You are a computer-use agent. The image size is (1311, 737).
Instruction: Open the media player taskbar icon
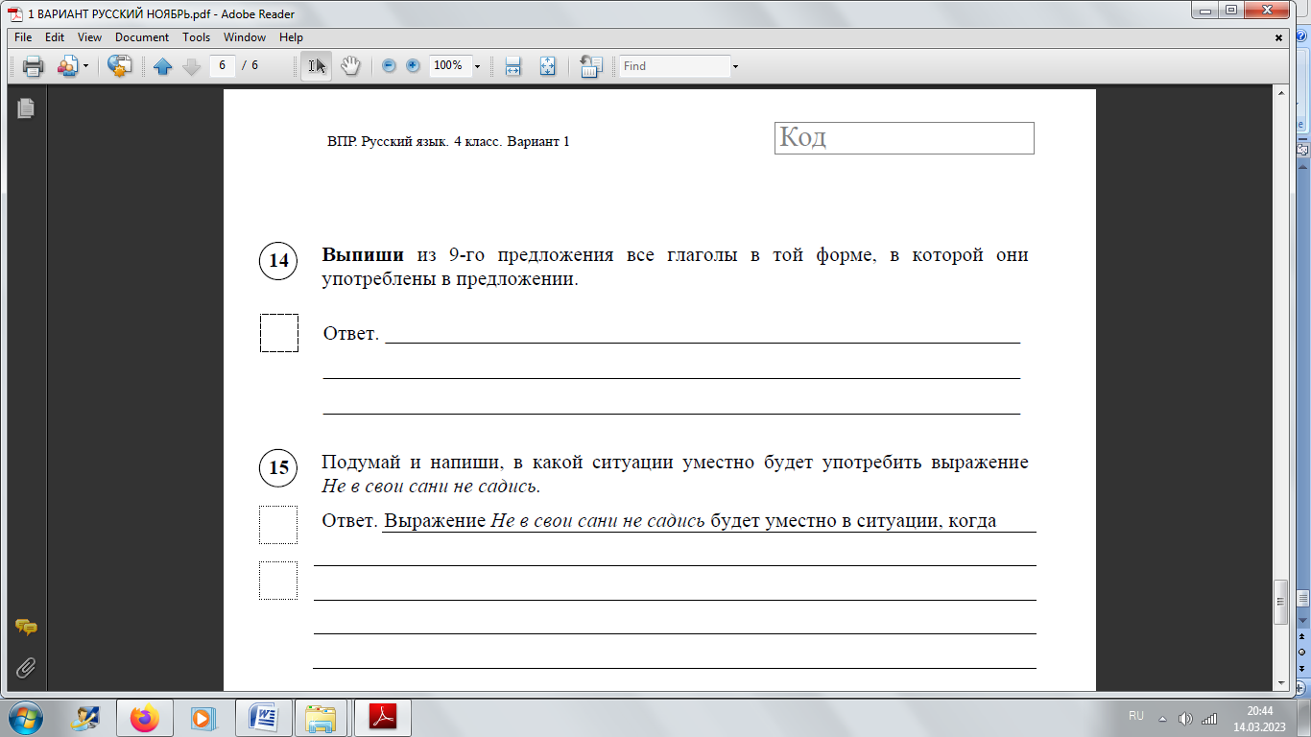click(203, 718)
